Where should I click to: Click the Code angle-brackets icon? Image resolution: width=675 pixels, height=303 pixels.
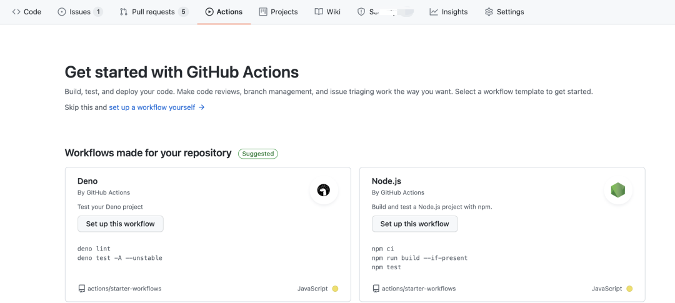[x=16, y=12]
